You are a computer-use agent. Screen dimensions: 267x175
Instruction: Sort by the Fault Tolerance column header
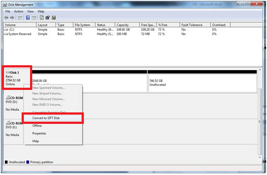(x=195, y=25)
